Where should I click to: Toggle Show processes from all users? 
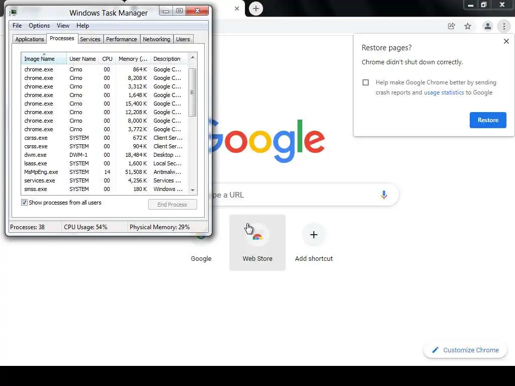point(24,203)
